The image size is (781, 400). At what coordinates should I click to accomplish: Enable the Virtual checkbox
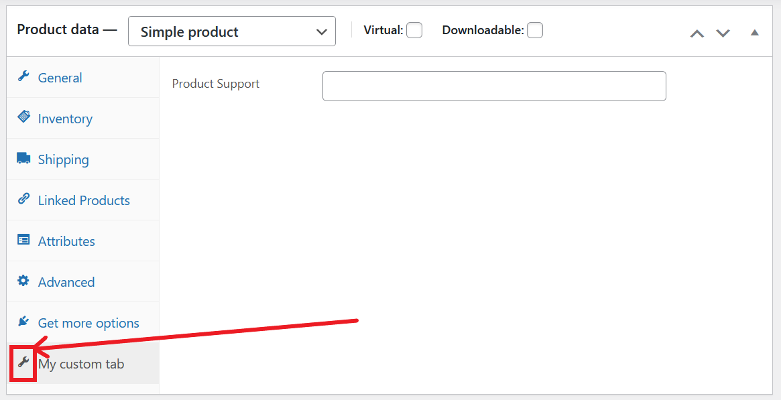[x=414, y=30]
